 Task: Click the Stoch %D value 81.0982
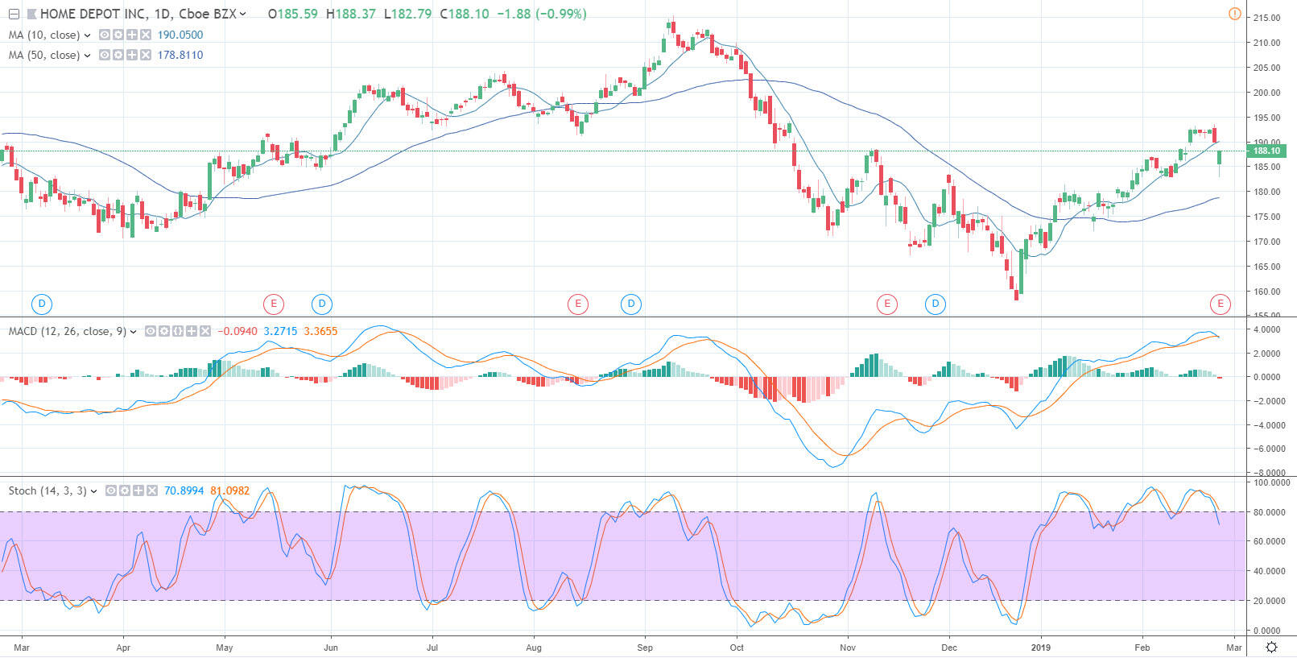pyautogui.click(x=230, y=490)
